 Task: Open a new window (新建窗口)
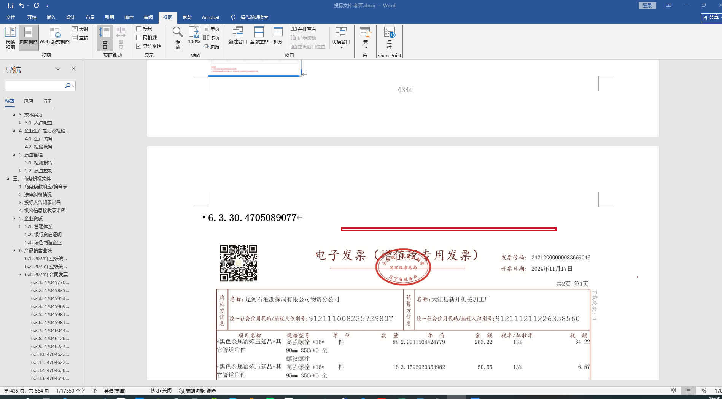(x=238, y=36)
